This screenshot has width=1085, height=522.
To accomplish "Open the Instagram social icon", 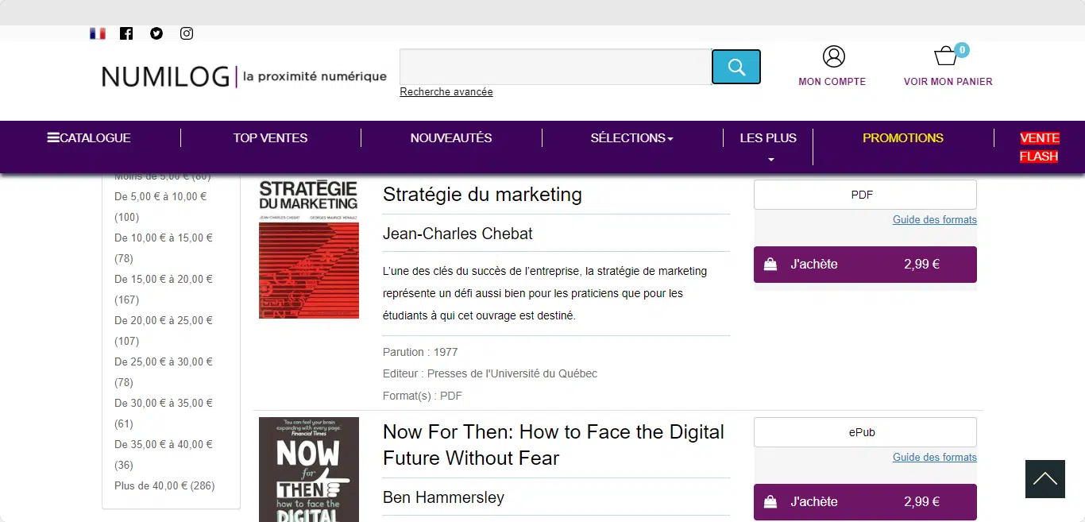I will point(187,33).
